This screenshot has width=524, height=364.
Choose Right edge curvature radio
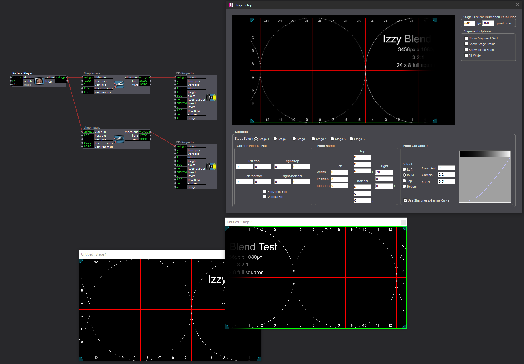coord(404,175)
